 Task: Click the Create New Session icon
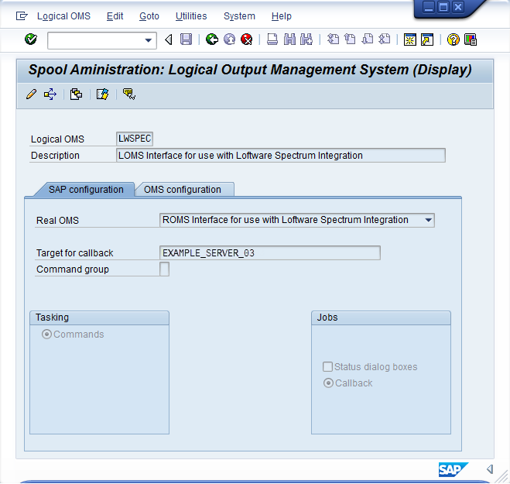tap(410, 39)
